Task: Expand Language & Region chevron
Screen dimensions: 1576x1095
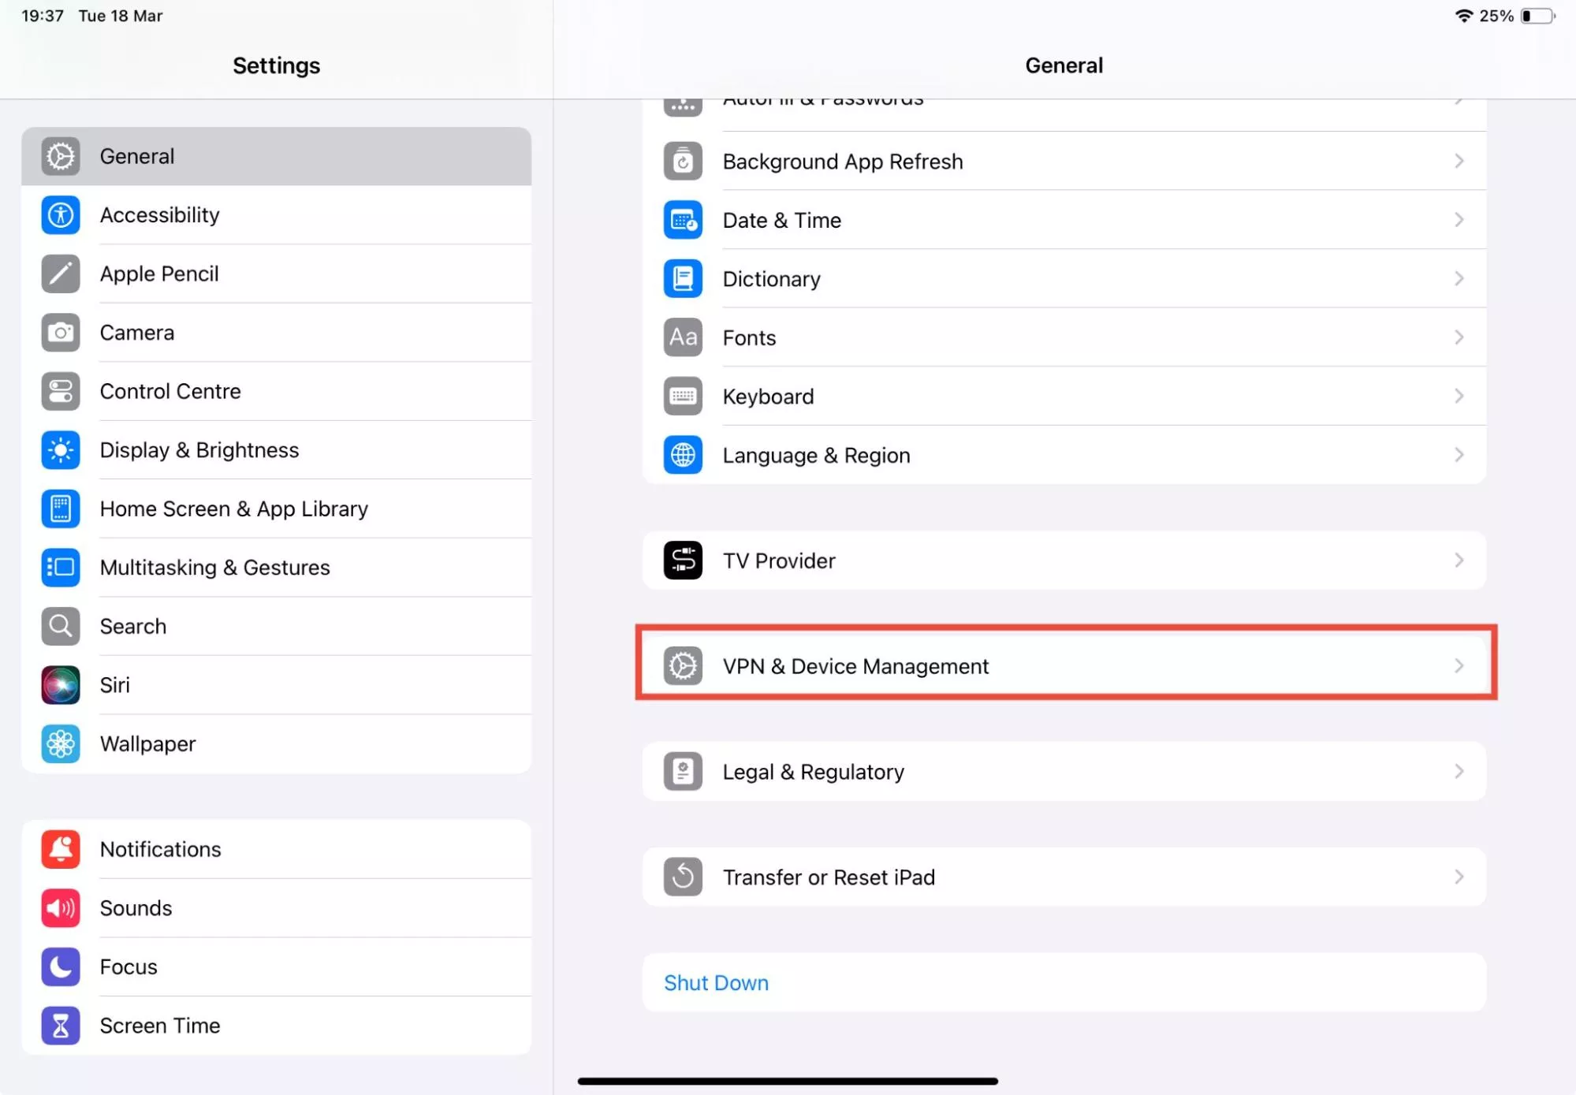Action: 1459,455
